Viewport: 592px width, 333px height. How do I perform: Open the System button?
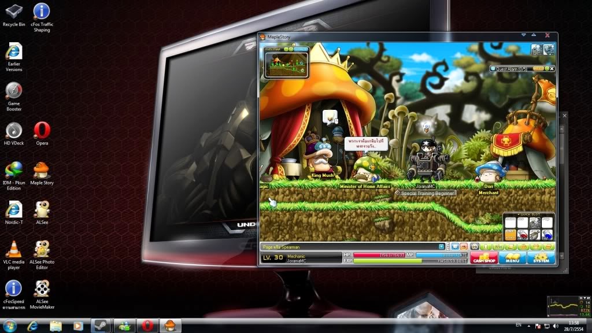click(541, 257)
